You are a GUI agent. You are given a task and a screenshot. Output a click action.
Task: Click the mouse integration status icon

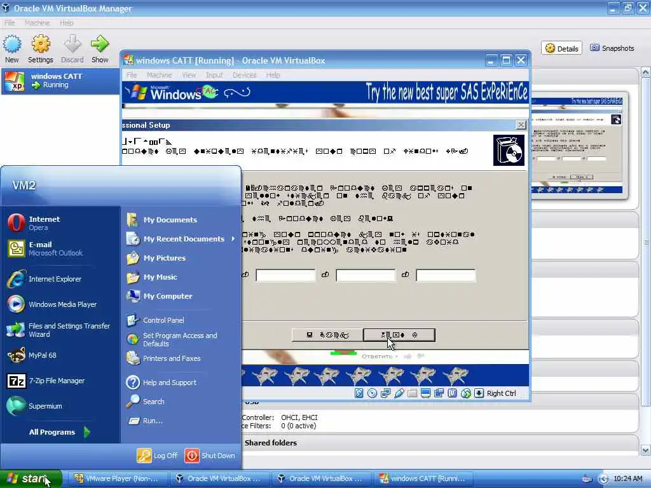pos(466,393)
